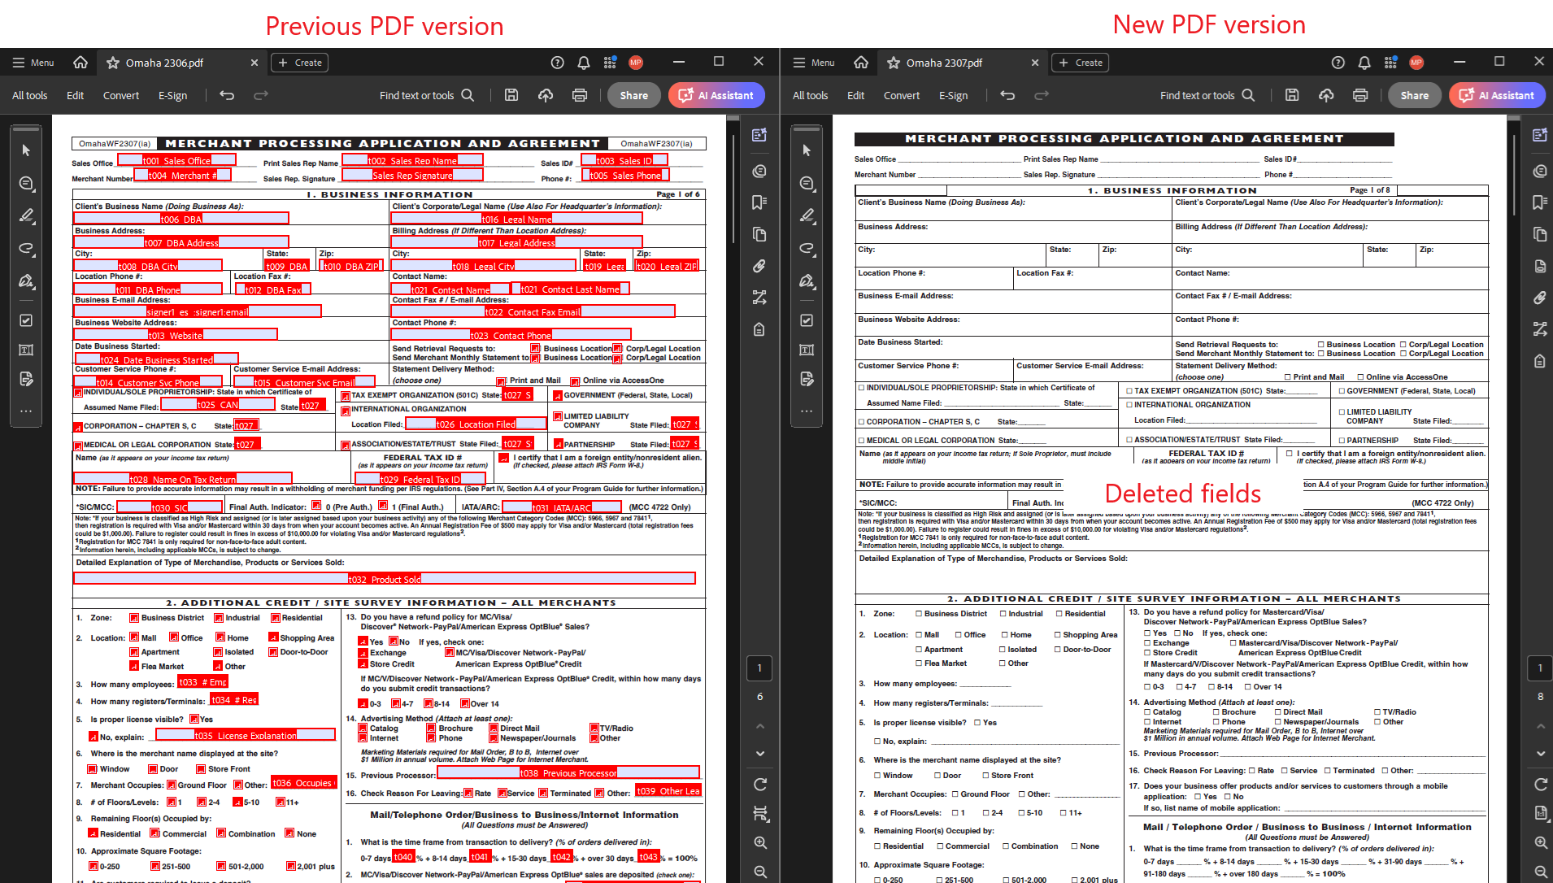Check Business District in left form

point(134,618)
